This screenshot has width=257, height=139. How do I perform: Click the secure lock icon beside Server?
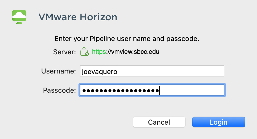pyautogui.click(x=84, y=51)
